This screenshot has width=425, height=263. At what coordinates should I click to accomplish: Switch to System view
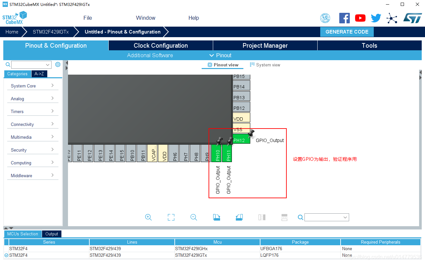click(x=265, y=65)
